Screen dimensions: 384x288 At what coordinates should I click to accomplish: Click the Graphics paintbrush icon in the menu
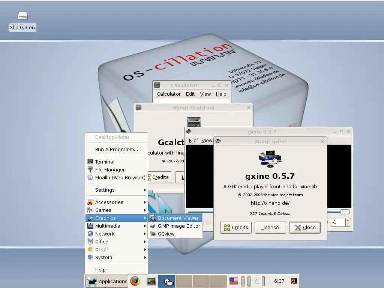coord(90,218)
